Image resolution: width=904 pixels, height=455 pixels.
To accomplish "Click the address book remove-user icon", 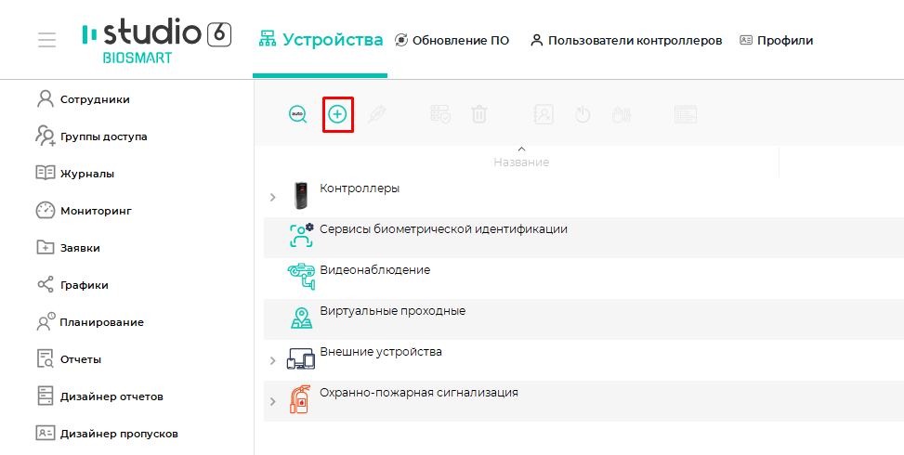I will (544, 114).
